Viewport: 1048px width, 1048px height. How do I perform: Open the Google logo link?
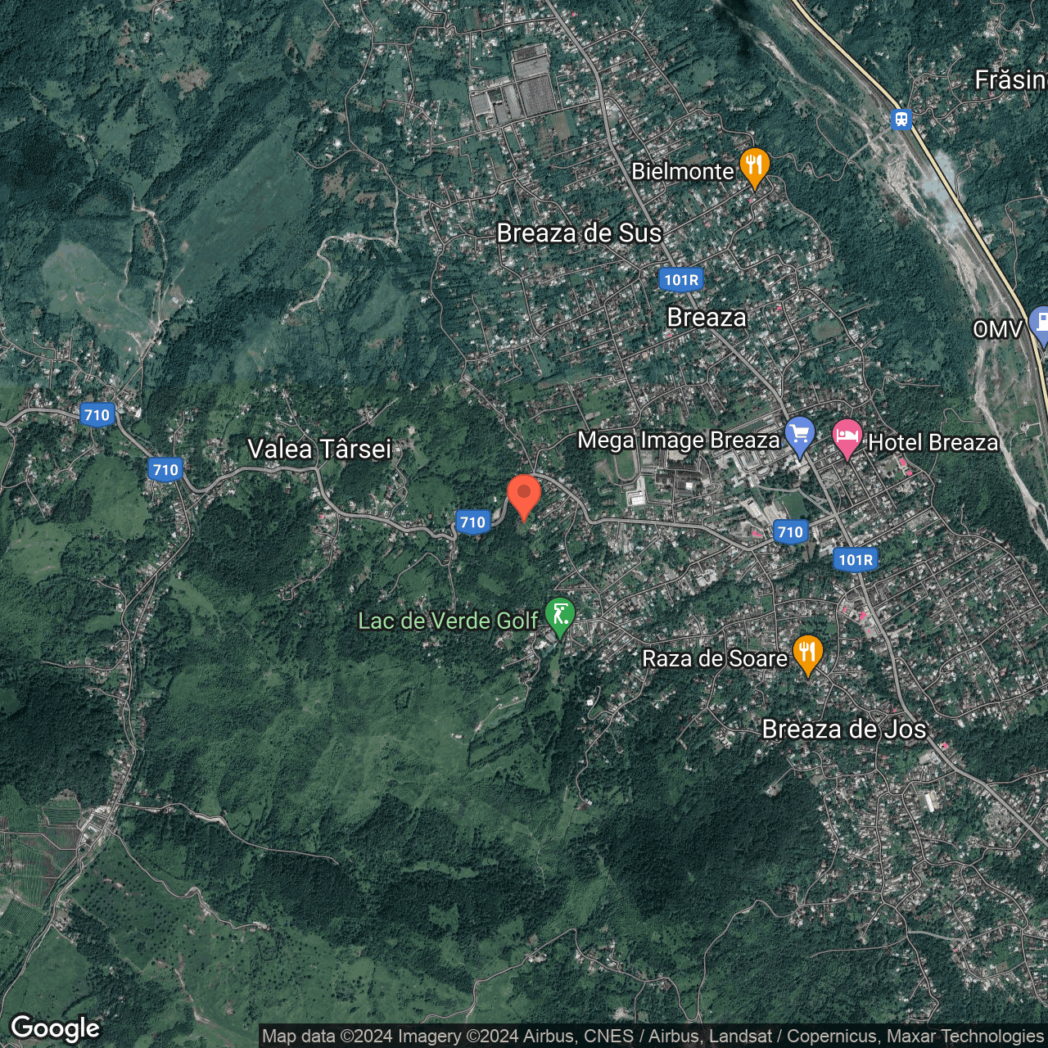point(55,1028)
